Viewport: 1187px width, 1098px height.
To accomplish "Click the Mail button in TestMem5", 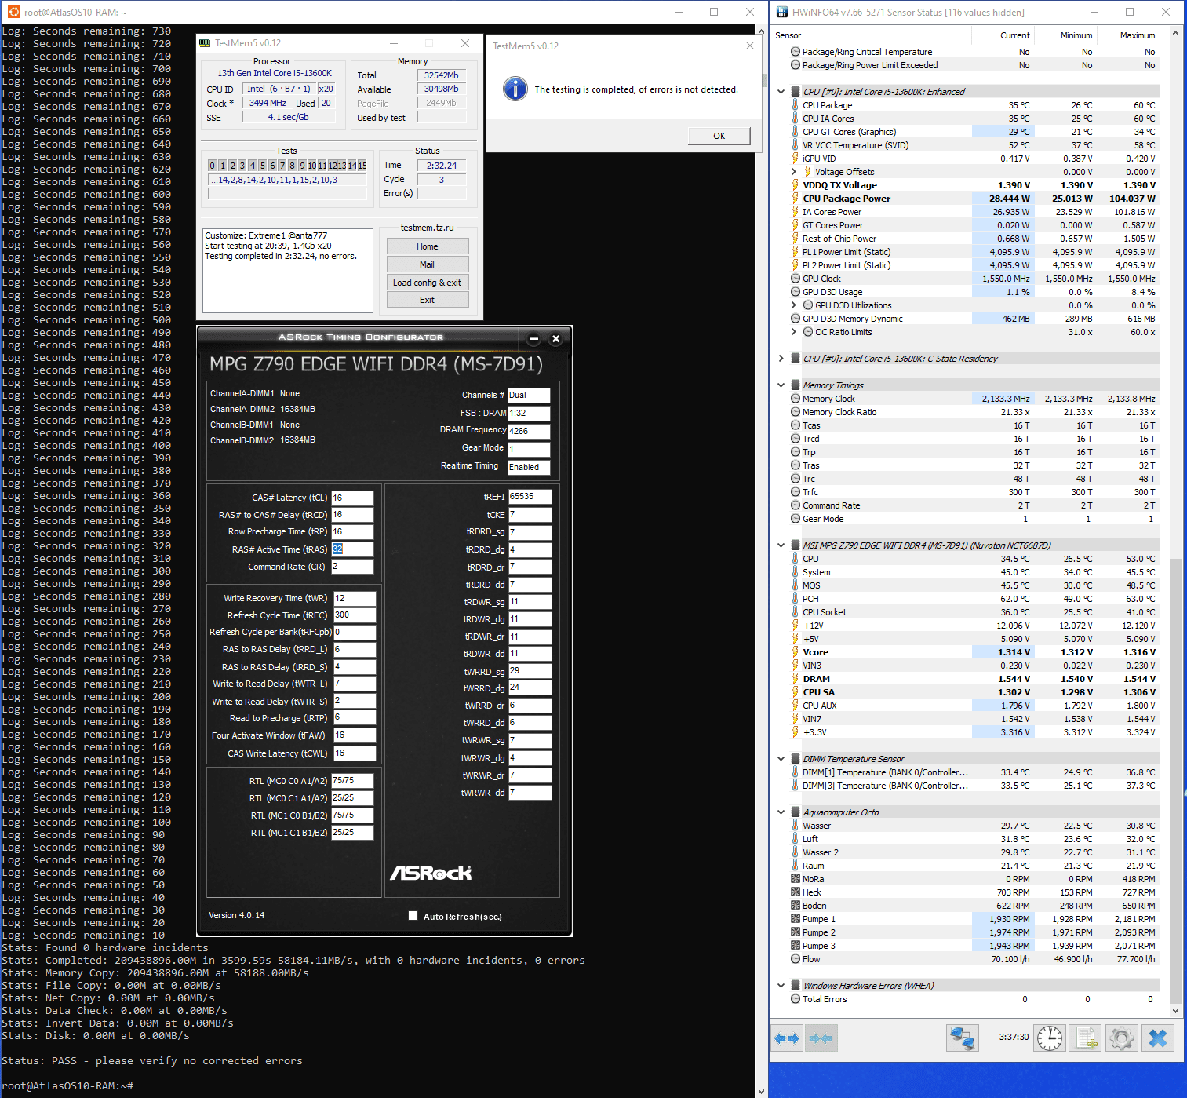I will pos(428,264).
